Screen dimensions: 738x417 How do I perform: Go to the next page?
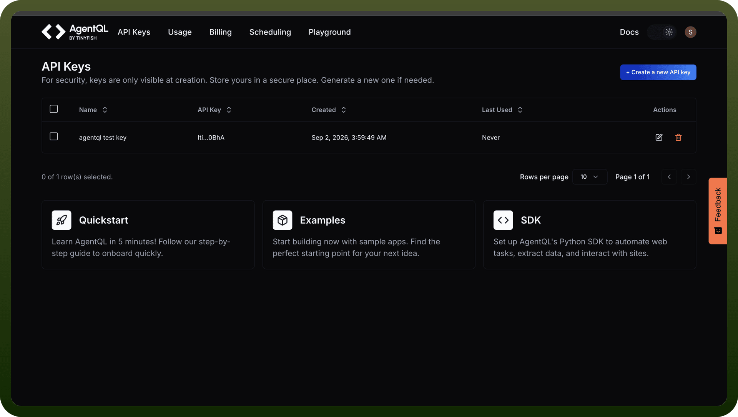(688, 177)
